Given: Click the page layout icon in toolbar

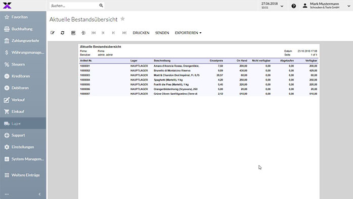Looking at the screenshot, I should pos(73,33).
